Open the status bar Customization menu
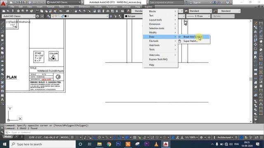The height and width of the screenshot is (148, 264). [262, 137]
